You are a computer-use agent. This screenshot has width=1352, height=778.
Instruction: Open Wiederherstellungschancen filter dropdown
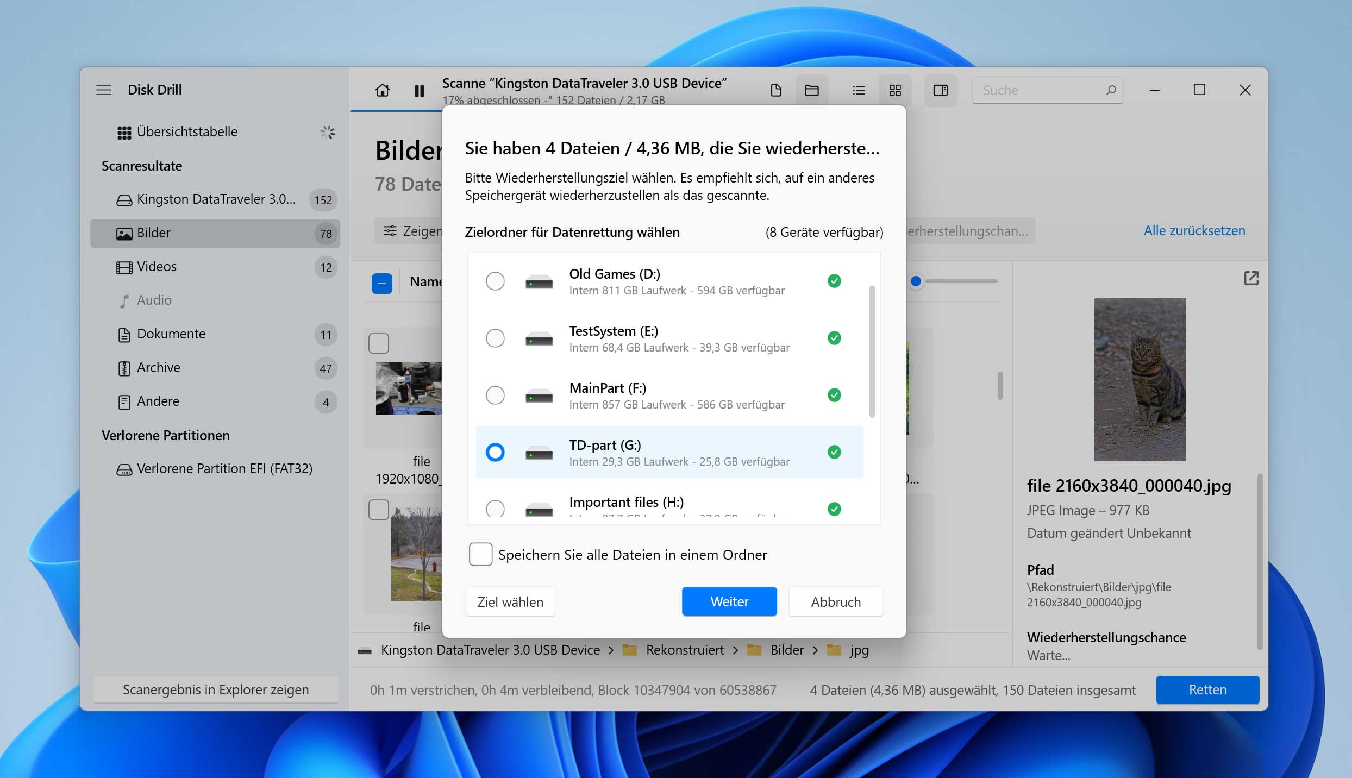coord(971,231)
